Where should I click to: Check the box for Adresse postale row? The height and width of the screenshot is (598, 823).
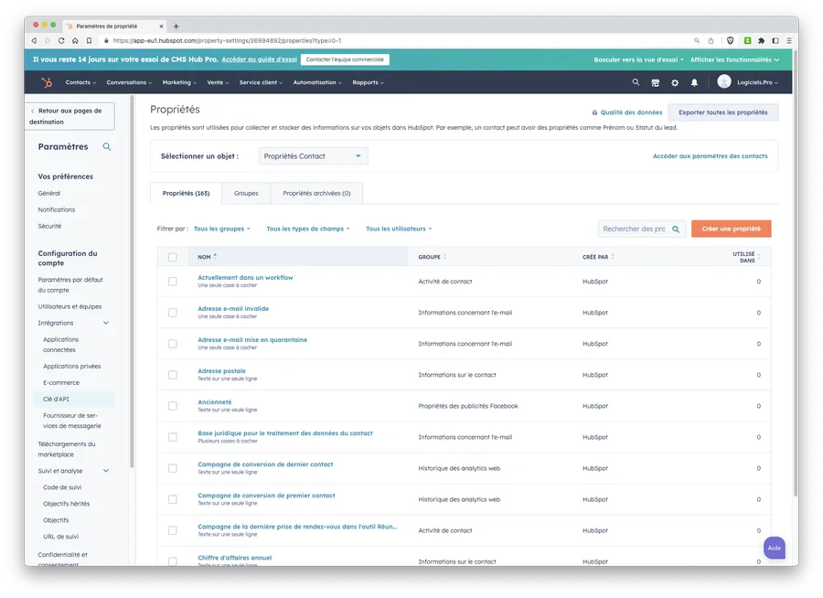172,375
